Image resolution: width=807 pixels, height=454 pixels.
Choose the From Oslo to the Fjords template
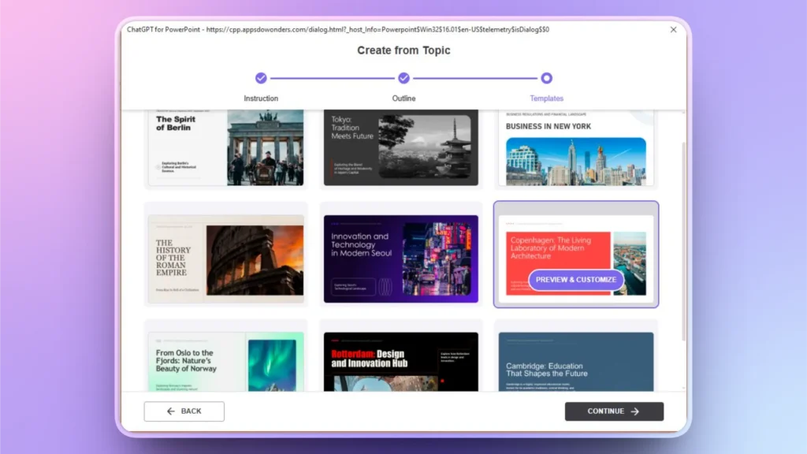coord(225,359)
